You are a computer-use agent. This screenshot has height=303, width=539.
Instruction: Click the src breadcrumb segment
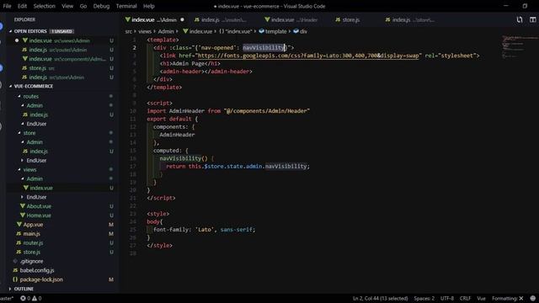[x=129, y=31]
